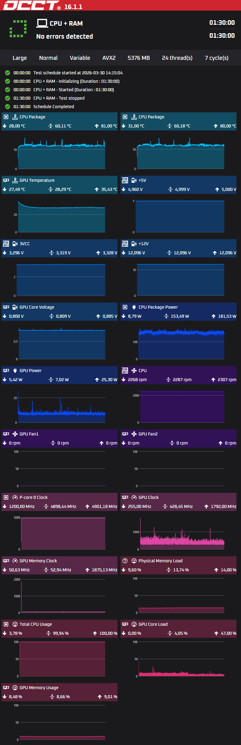Click green check beside Schedule Completed

(8, 107)
